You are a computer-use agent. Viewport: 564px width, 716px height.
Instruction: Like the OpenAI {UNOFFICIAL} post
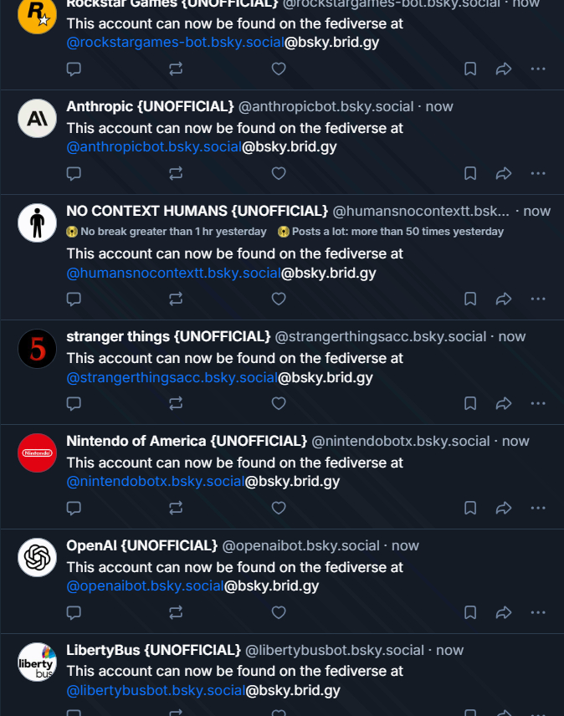click(279, 612)
